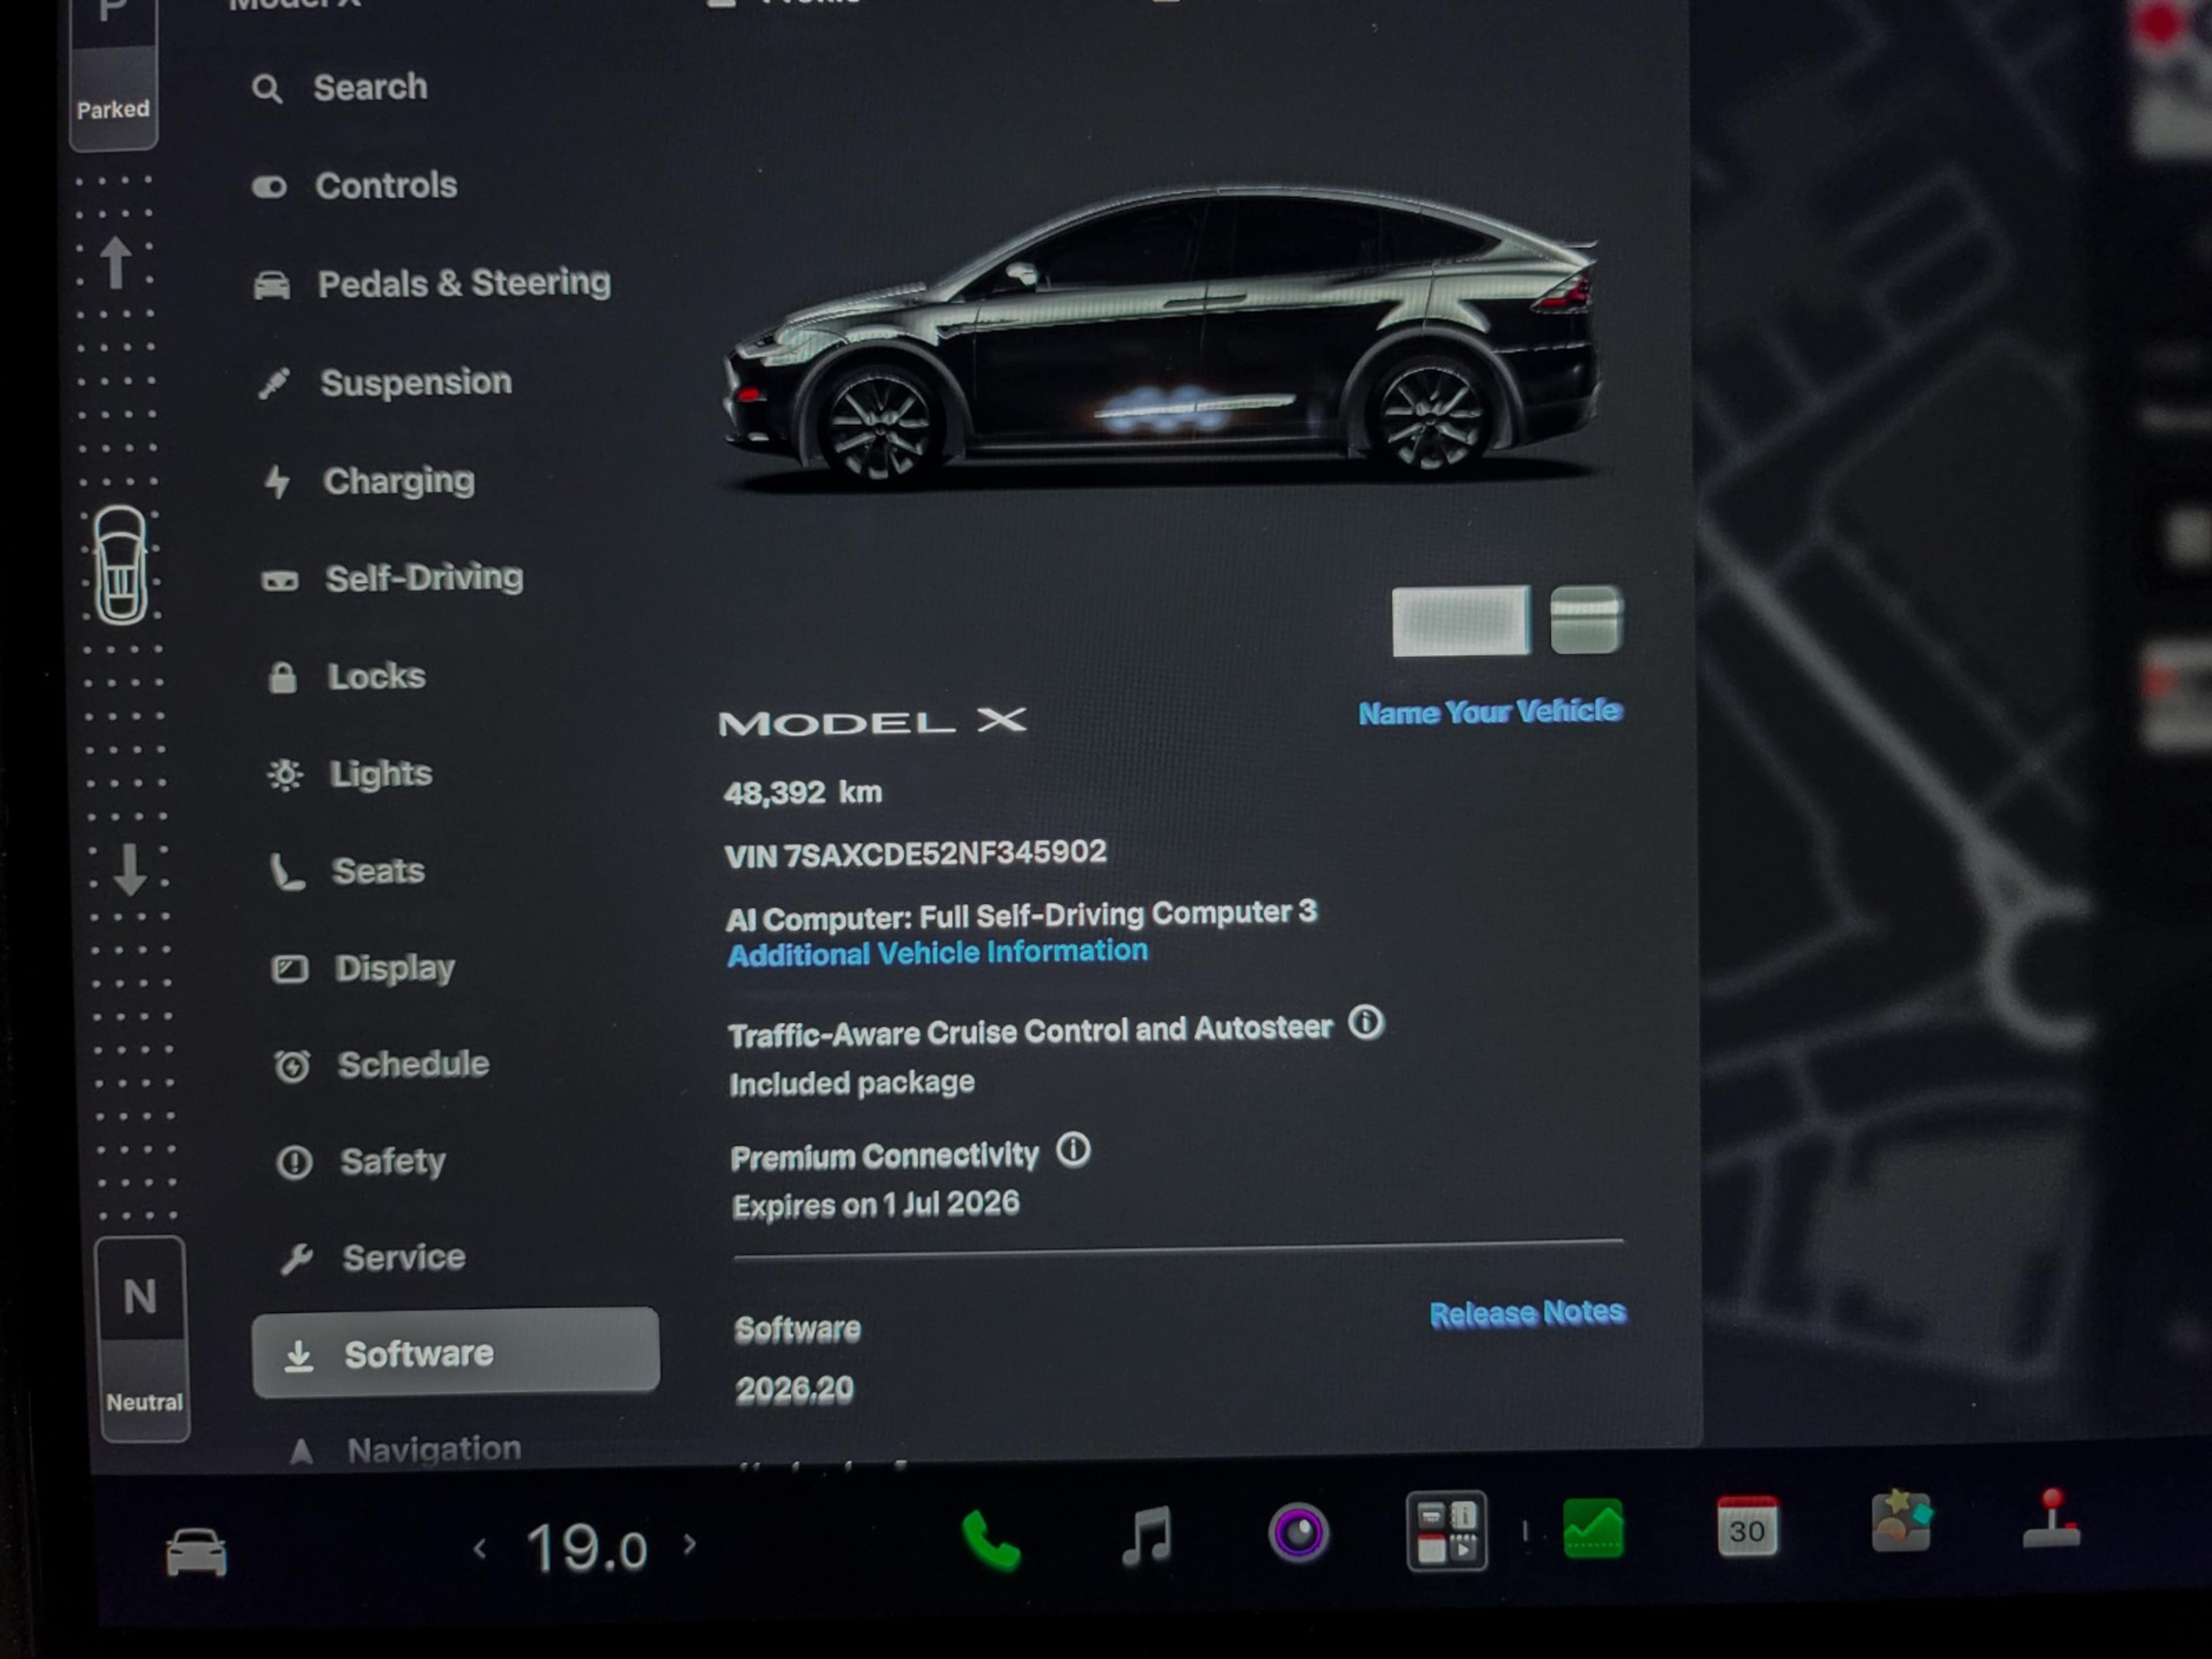This screenshot has width=2212, height=1659.
Task: Tap the Expires on 1 Jul 2026 text
Action: click(x=876, y=1205)
